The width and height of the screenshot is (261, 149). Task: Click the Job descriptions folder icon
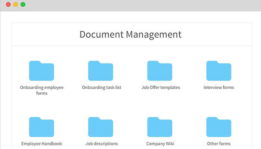[101, 127]
